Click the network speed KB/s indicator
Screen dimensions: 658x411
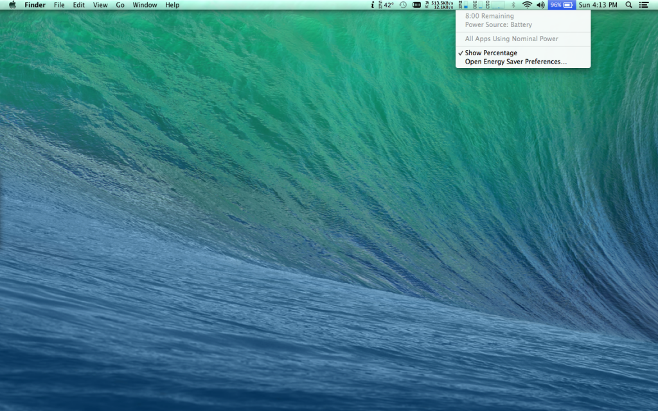pos(440,5)
